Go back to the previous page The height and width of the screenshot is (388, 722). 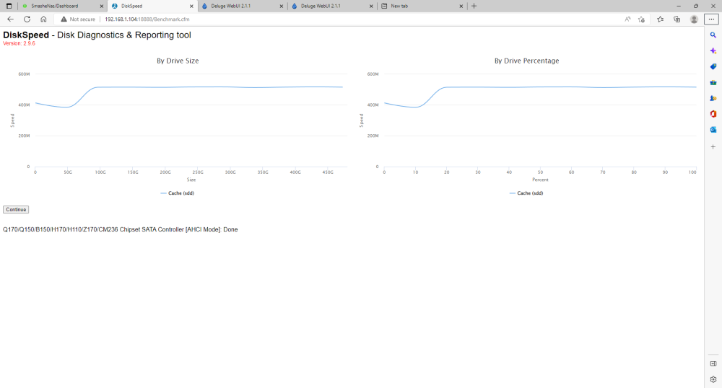pos(10,19)
